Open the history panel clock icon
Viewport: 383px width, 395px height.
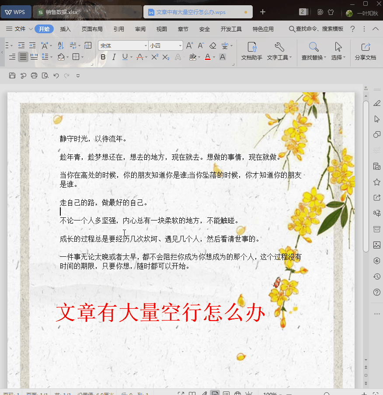[376, 276]
